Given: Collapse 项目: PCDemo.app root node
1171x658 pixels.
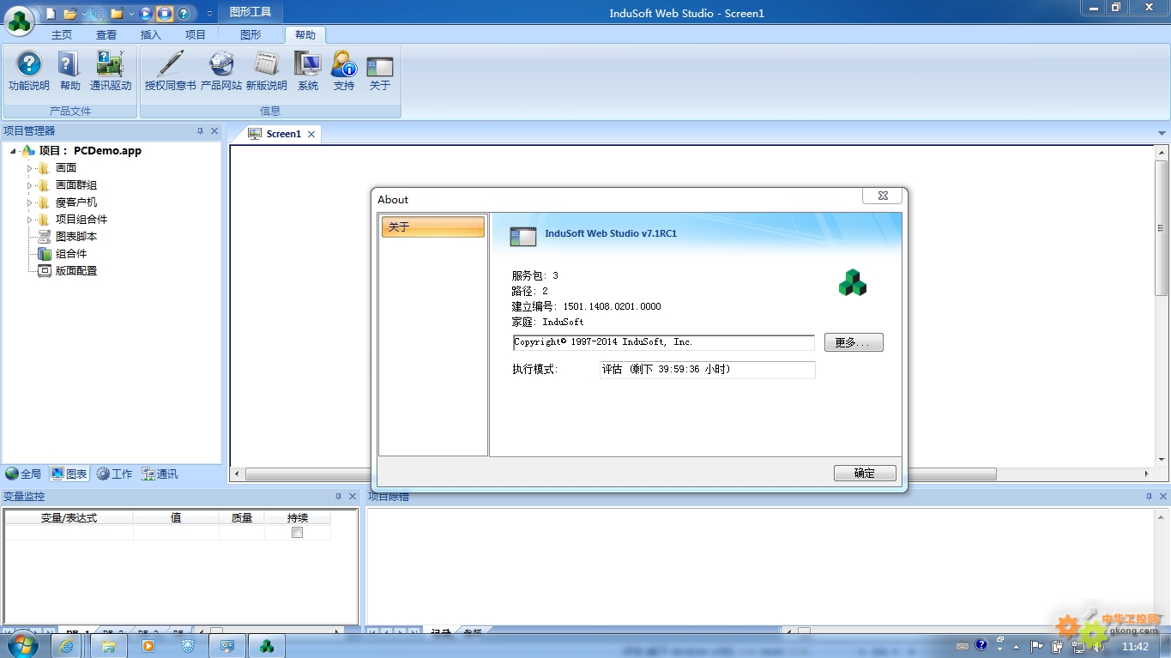Looking at the screenshot, I should [14, 151].
